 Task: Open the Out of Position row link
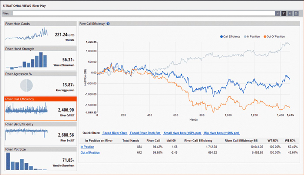click(x=90, y=152)
